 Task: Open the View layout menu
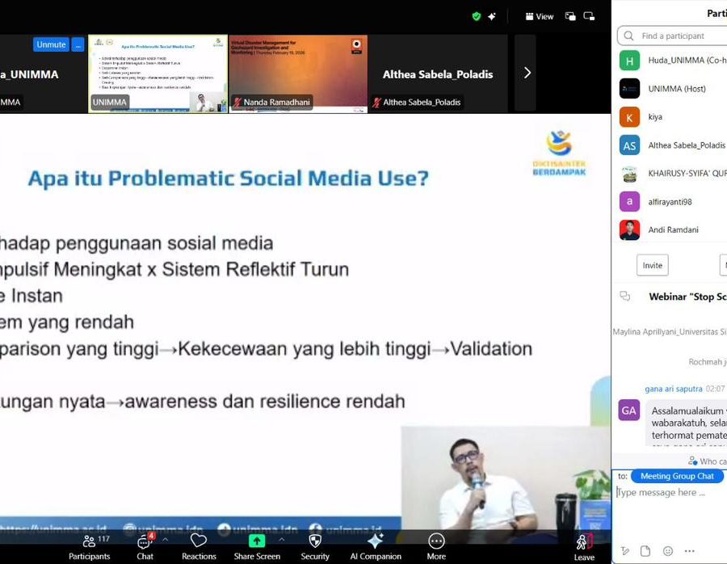540,16
